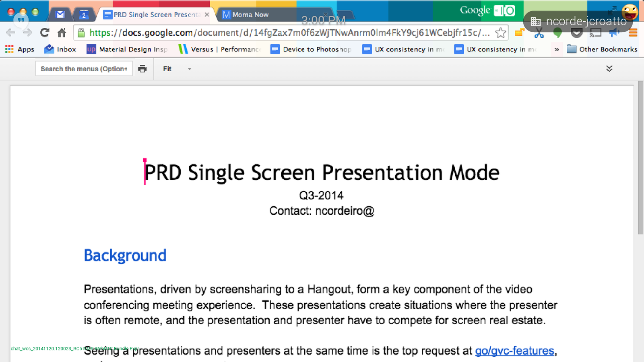Screen dimensions: 644x362
Task: Click the Search the menus field
Action: coord(84,69)
